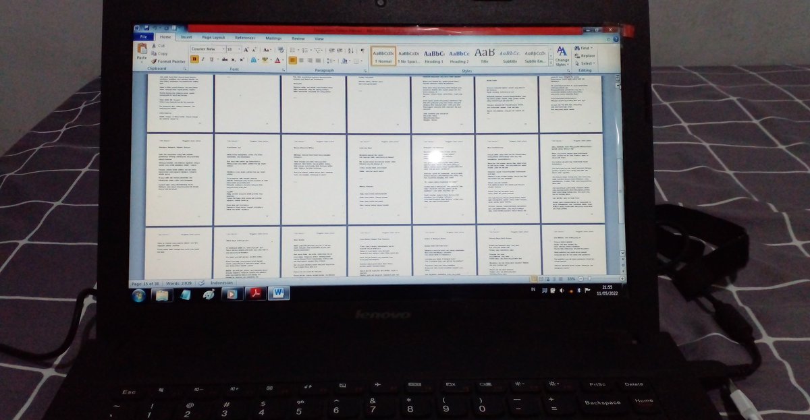Apply the Heading 1 style

point(433,56)
